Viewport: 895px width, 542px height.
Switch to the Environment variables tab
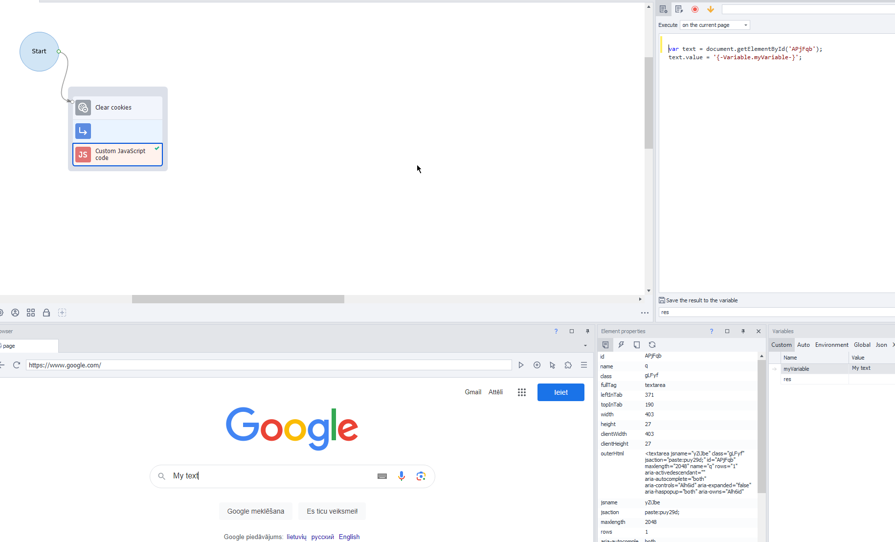(x=832, y=345)
